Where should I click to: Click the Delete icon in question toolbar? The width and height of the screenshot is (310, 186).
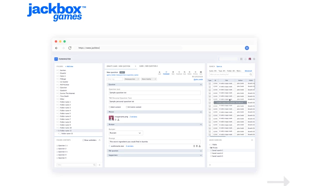click(x=189, y=72)
